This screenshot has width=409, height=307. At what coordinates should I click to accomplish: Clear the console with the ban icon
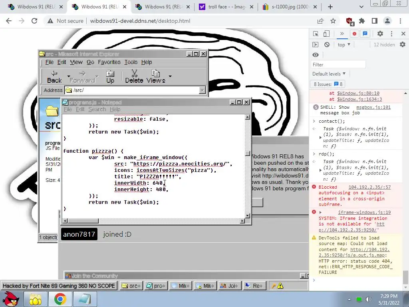tap(327, 45)
